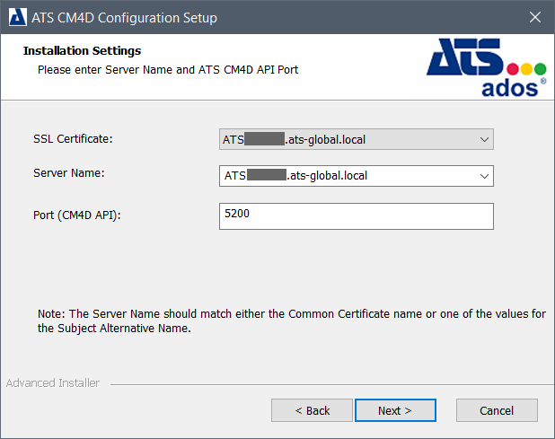Click the Server Name label
Viewport: 555px width, 439px height.
(69, 172)
